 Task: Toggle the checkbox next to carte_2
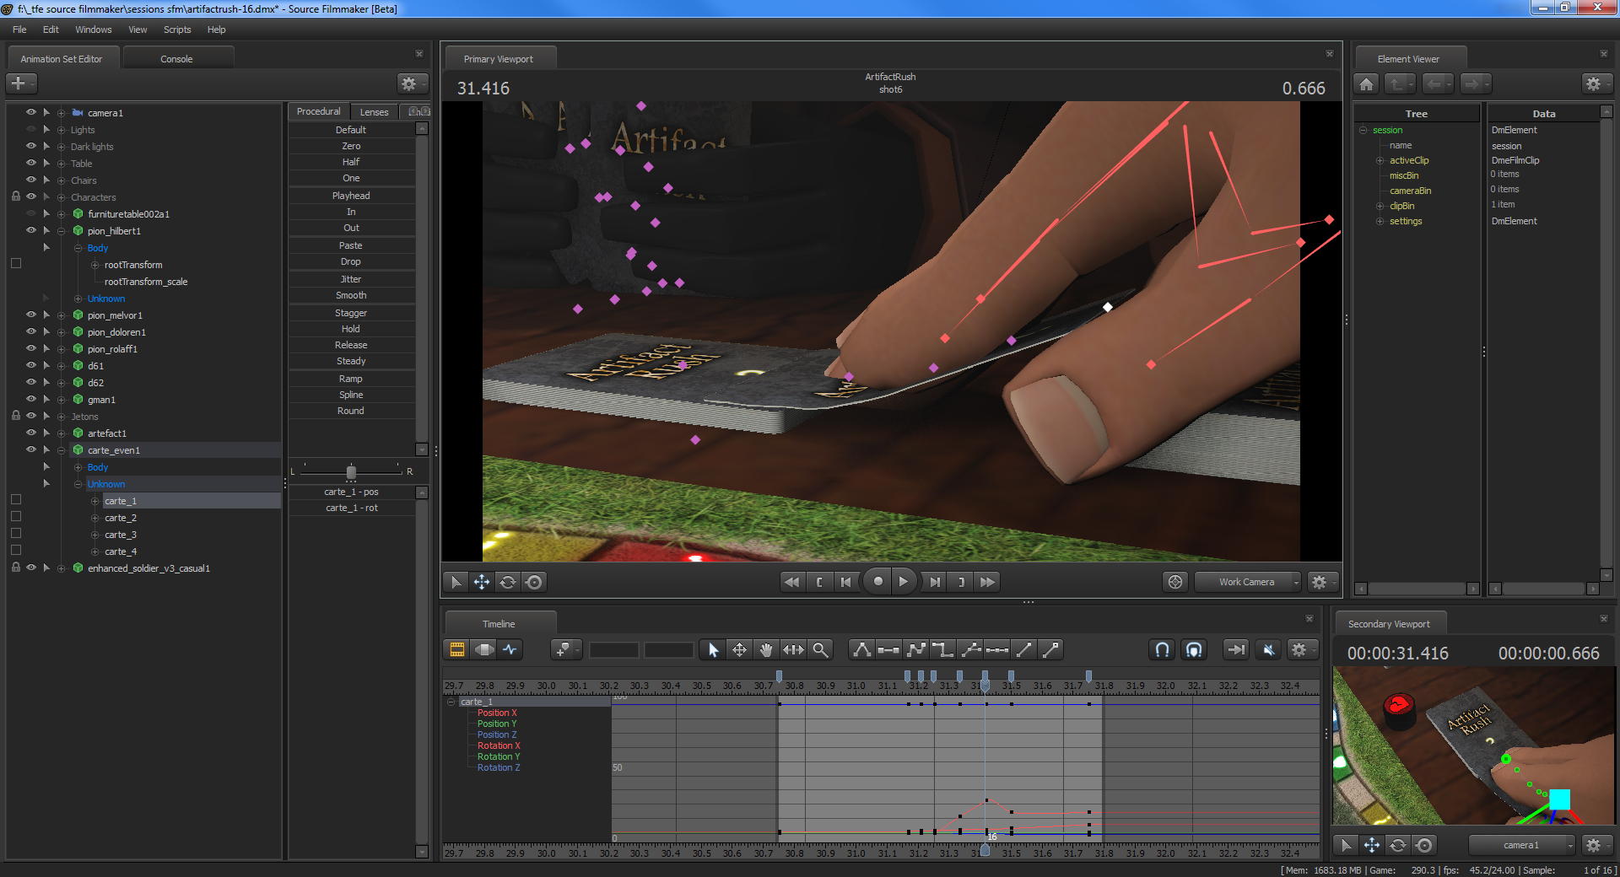(16, 516)
